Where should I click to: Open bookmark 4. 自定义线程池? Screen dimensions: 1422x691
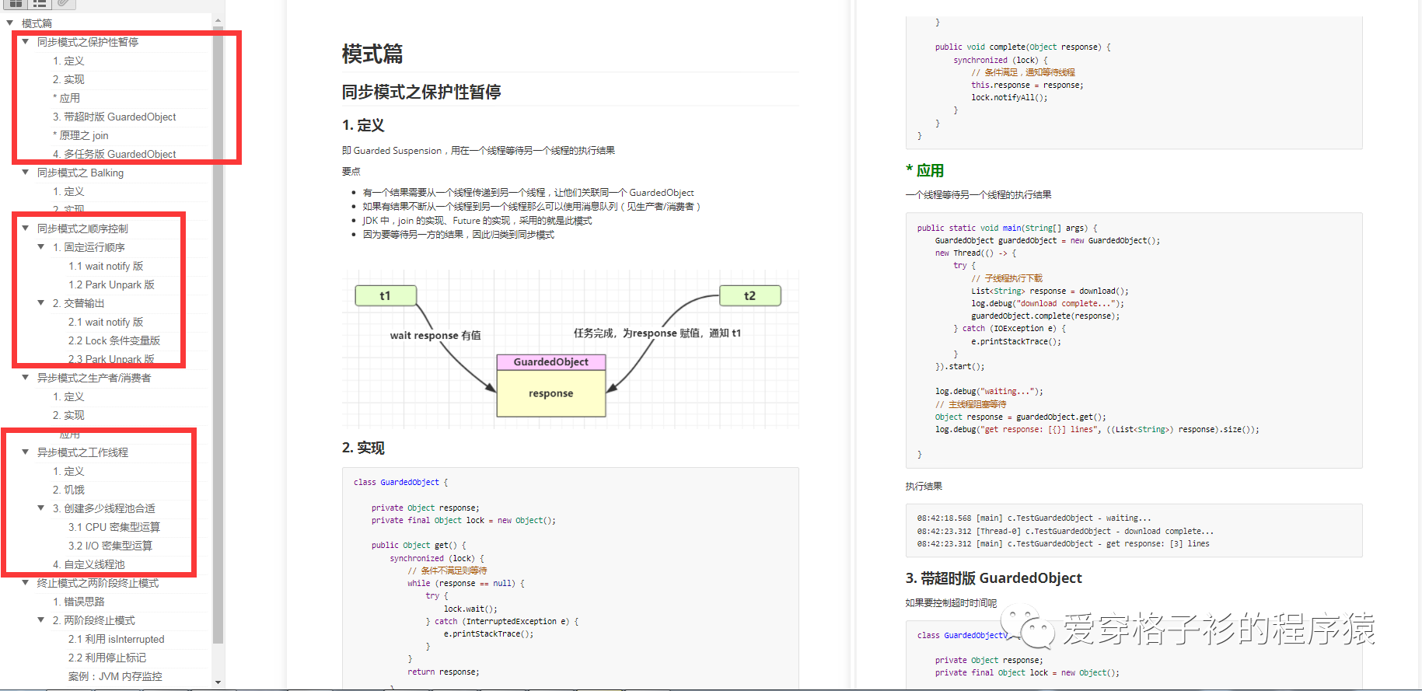coord(89,564)
